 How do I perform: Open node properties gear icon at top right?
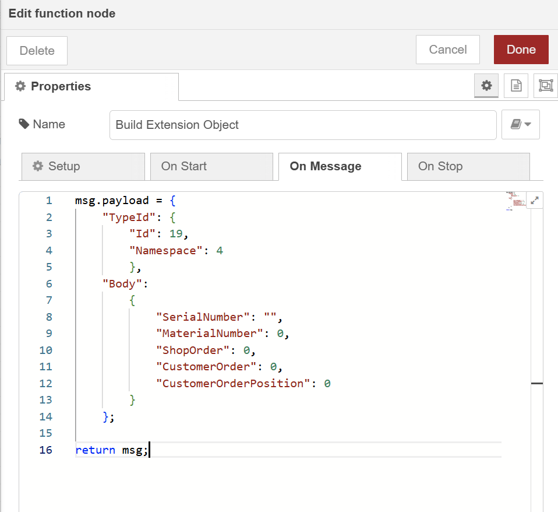click(486, 86)
